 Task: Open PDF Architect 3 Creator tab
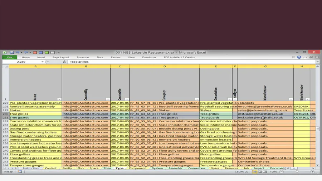point(180,57)
